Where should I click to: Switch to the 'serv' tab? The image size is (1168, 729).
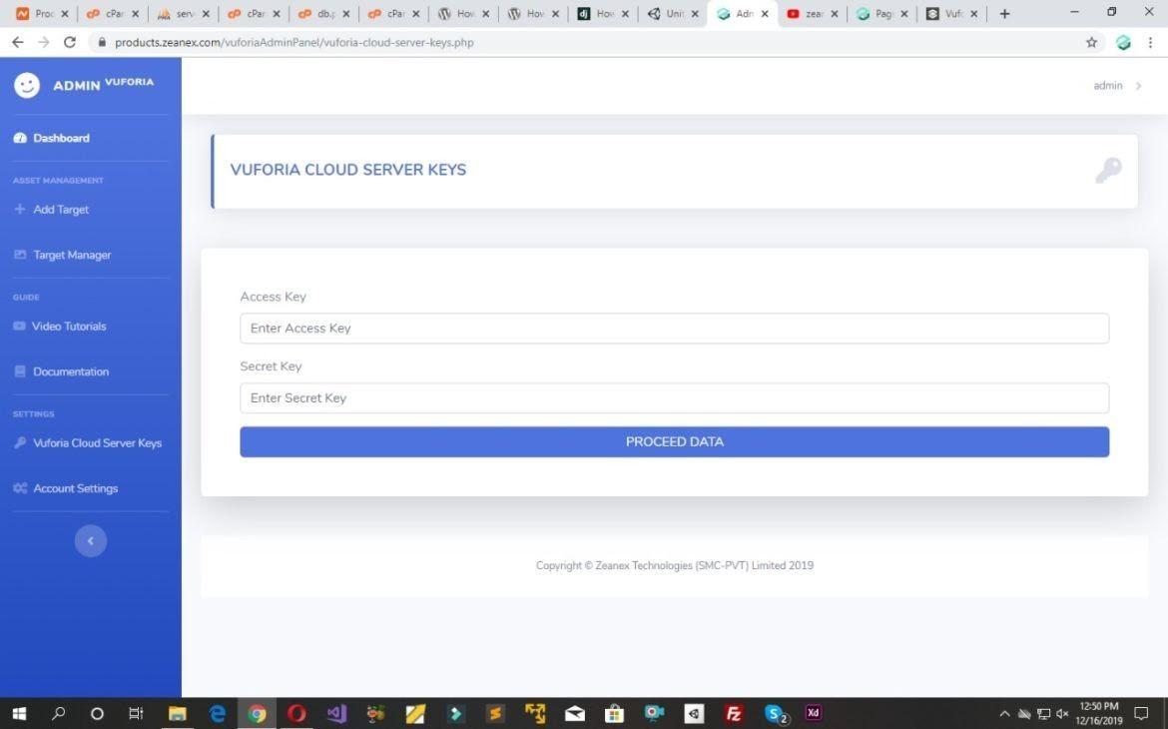(184, 13)
